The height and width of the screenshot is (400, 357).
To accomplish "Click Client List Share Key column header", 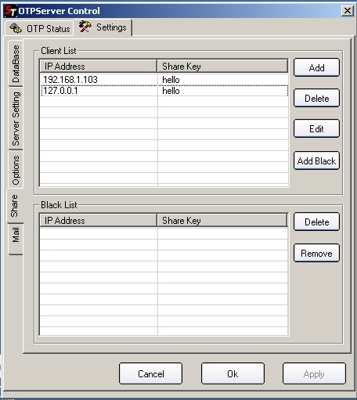I will [222, 67].
